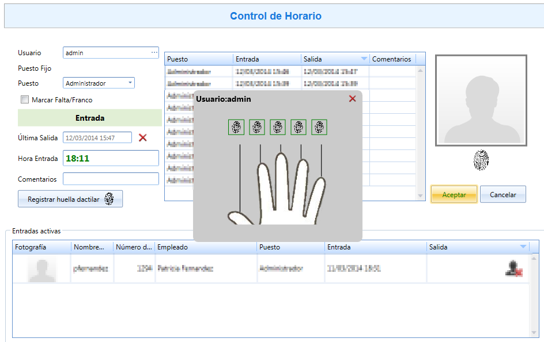
Task: Open the Puesto Administrador dropdown
Action: [99, 83]
